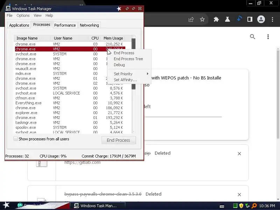This screenshot has height=210, width=280.
Task: Toggle Show processes from all users
Action: pyautogui.click(x=15, y=139)
